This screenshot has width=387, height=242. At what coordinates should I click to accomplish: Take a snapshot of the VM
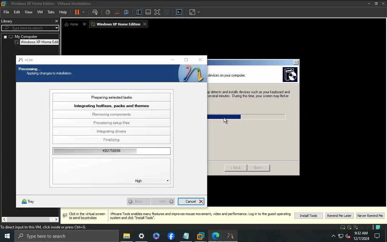(x=108, y=12)
